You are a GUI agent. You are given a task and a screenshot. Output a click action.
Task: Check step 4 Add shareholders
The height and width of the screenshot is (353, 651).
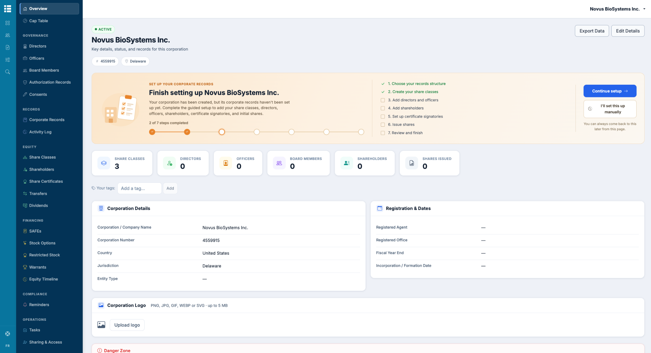pyautogui.click(x=383, y=108)
